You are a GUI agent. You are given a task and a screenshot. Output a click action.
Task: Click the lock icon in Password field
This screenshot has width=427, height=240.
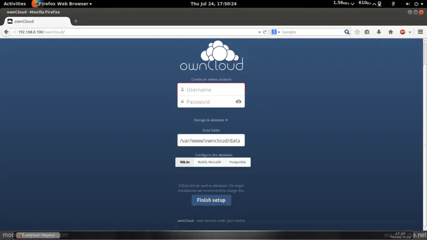182,101
